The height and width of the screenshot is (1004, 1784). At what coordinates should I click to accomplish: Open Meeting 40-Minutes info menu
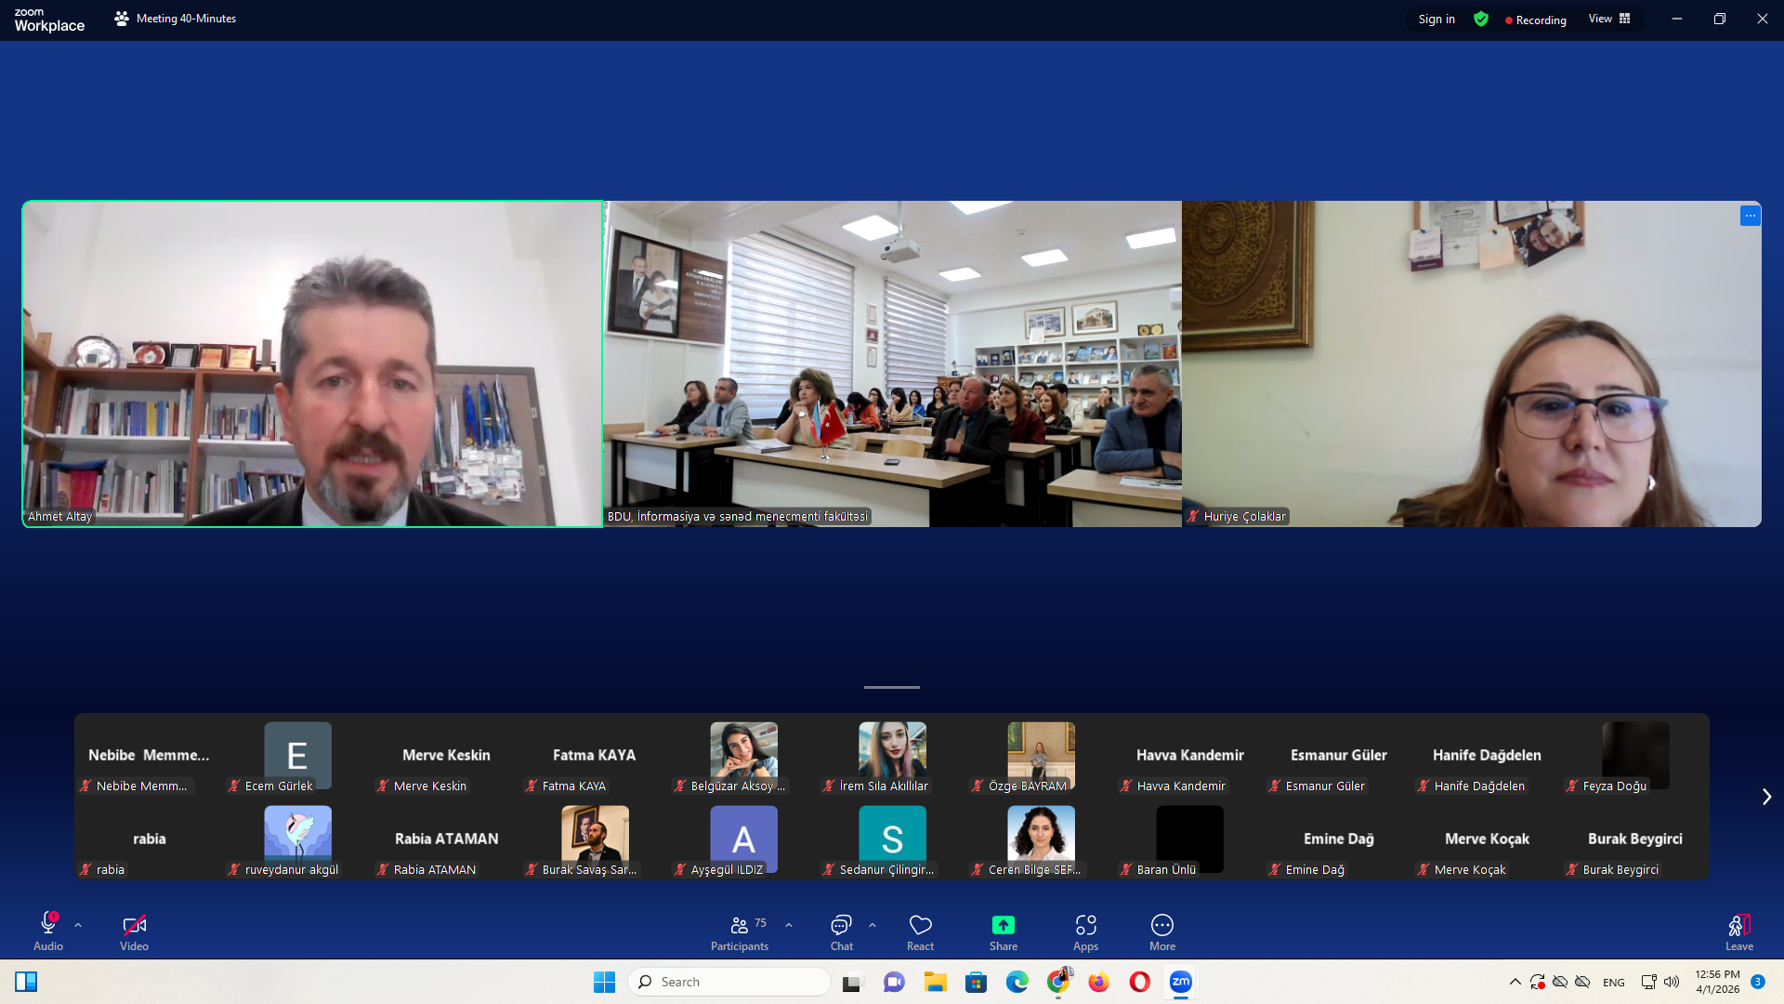tap(175, 19)
